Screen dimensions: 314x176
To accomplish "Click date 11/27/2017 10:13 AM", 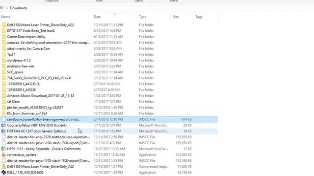I will tap(109, 149).
